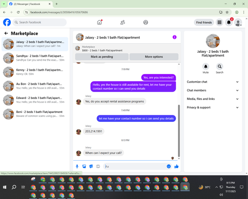Open the Friends icon in top navigation
Screen dimensions: 248x199
(x=123, y=22)
